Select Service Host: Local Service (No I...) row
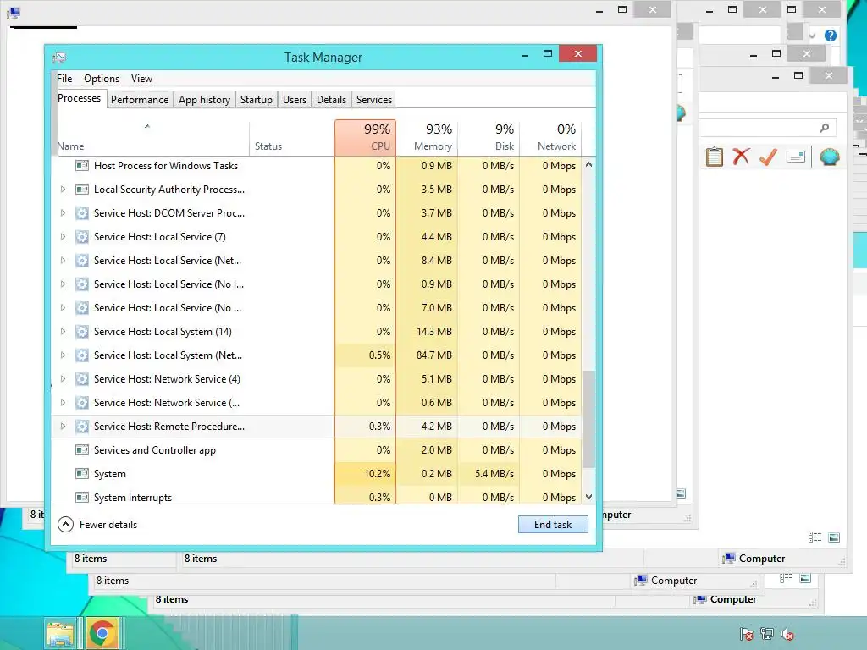The image size is (867, 650). (317, 284)
